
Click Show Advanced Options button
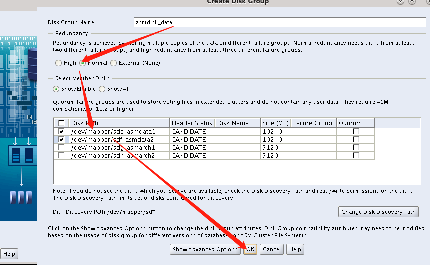205,249
